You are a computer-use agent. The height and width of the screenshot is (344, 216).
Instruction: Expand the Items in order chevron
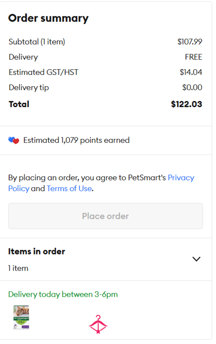[x=196, y=259]
